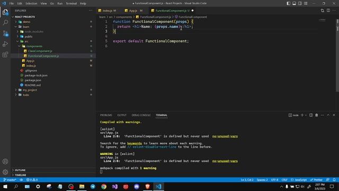339x191 pixels.
Task: Open the Help menu
Action: tap(83, 3)
